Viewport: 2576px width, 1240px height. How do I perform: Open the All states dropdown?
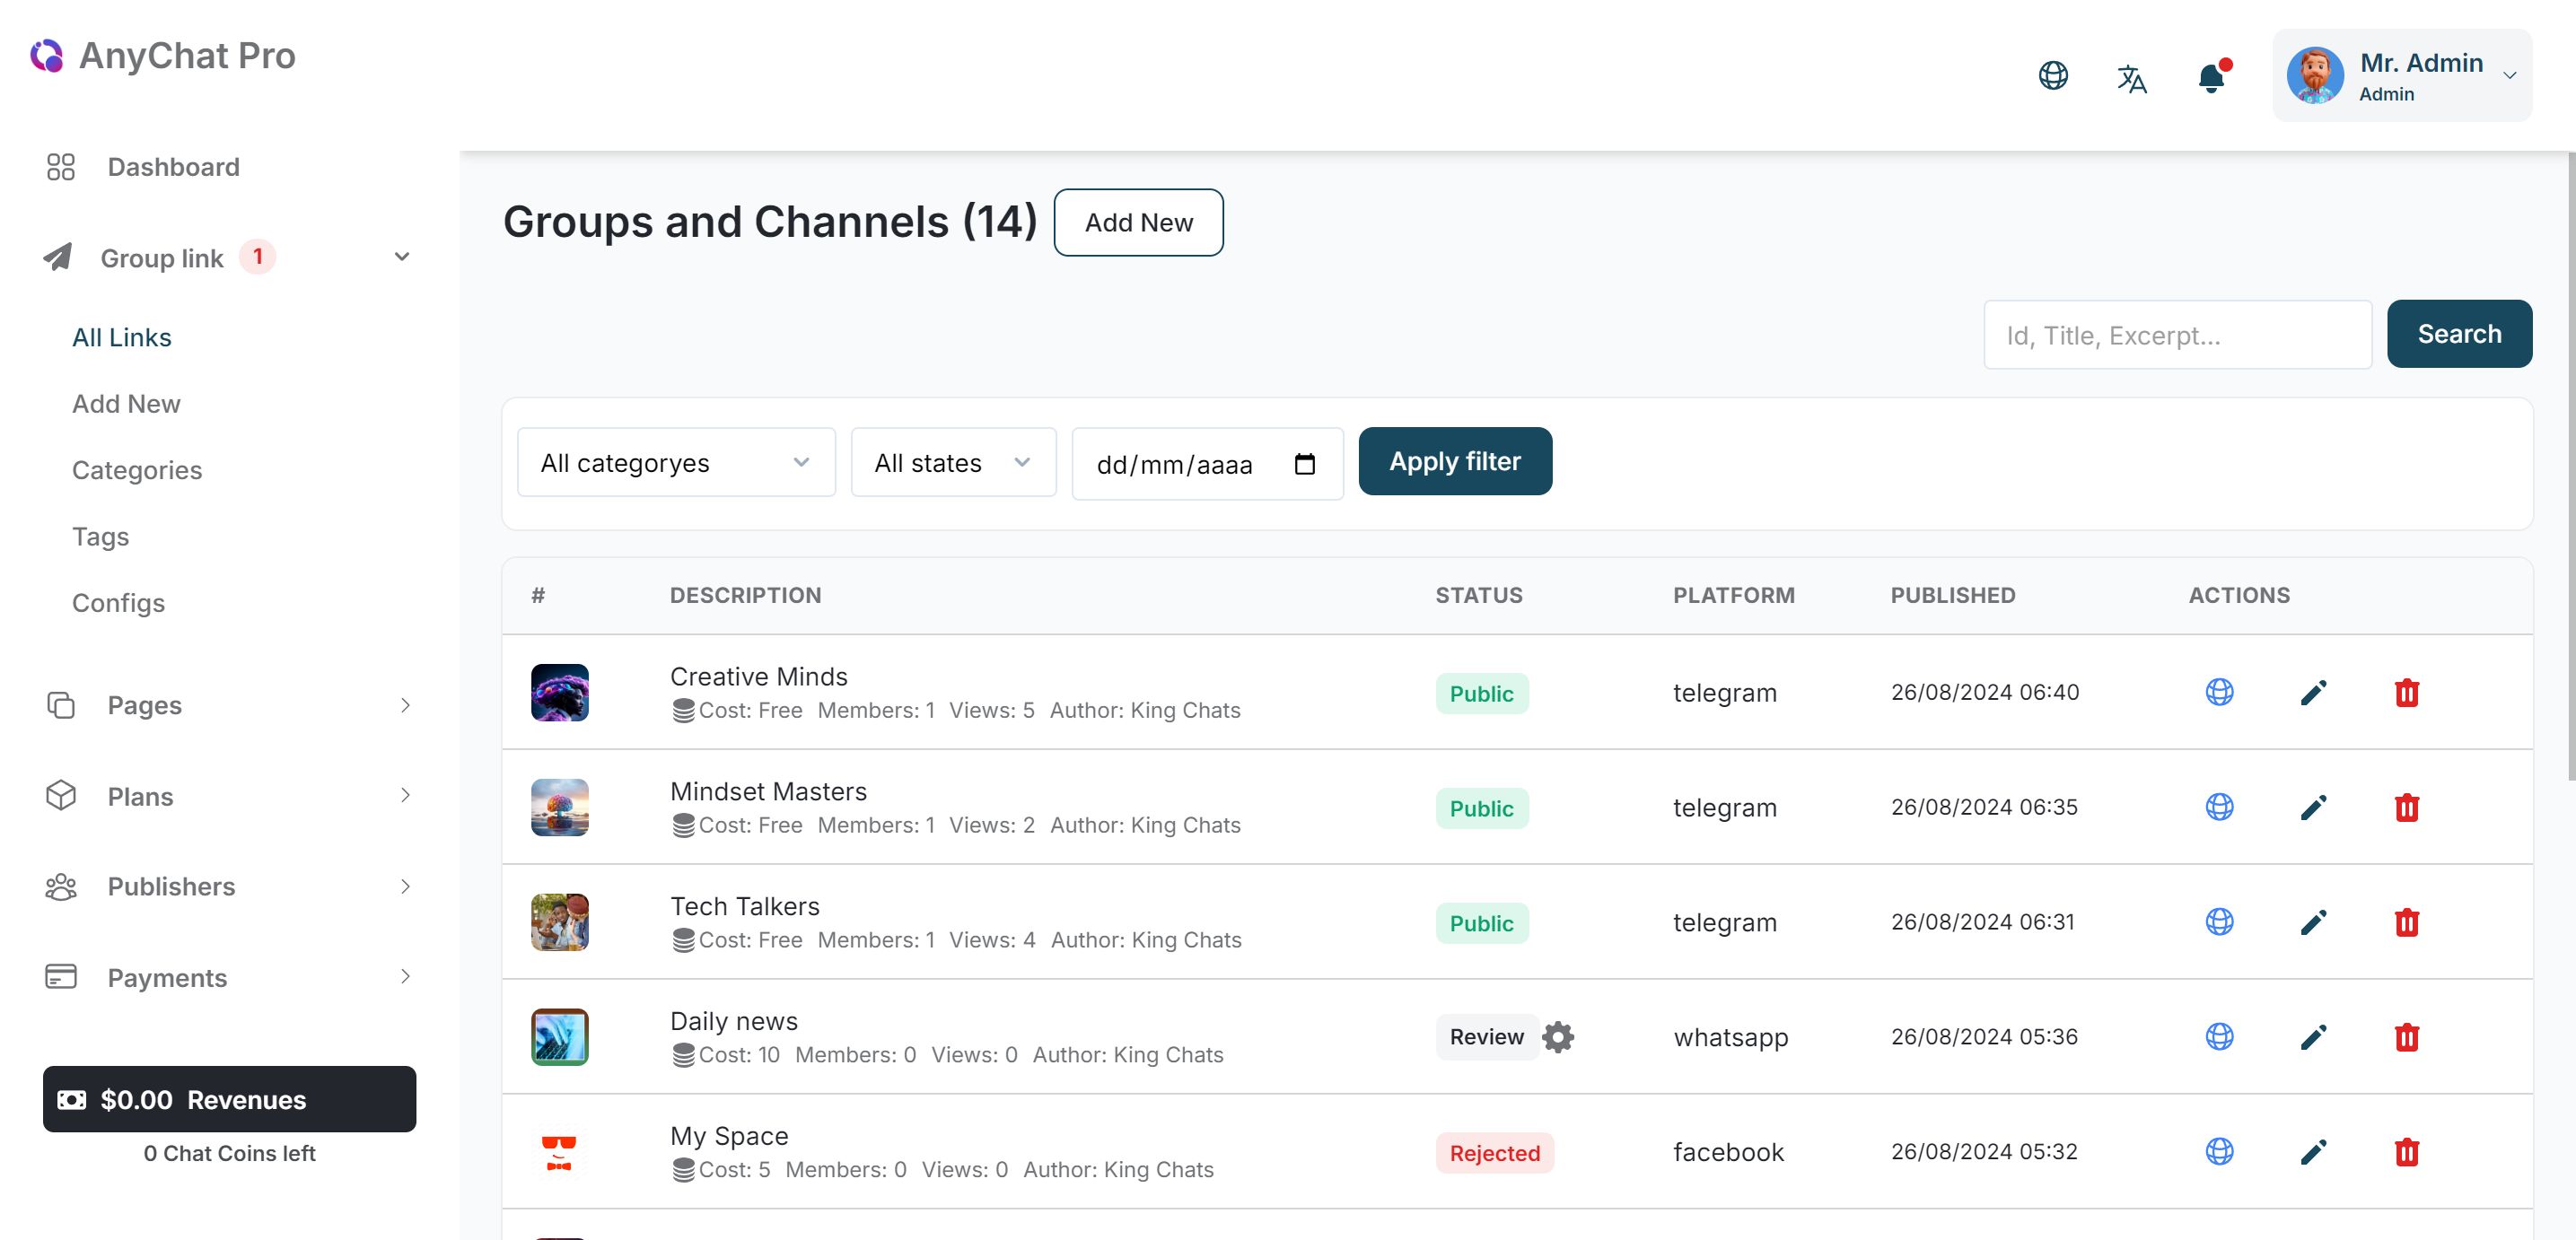[x=952, y=462]
